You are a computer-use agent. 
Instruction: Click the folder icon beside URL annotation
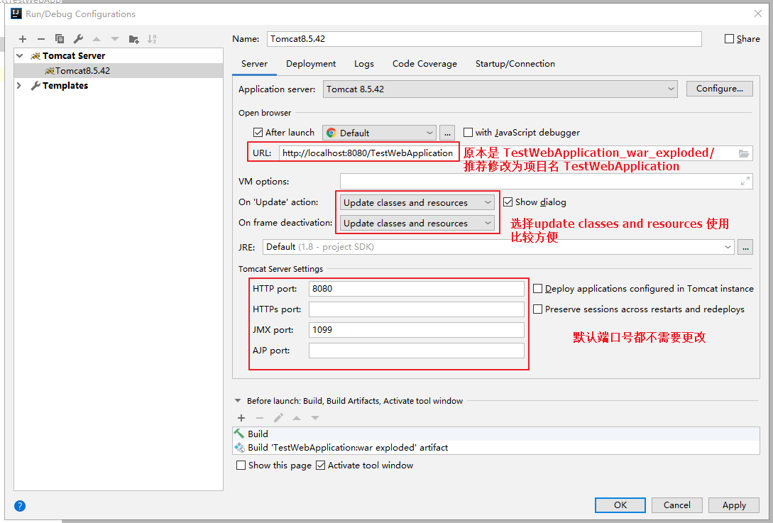click(x=744, y=154)
